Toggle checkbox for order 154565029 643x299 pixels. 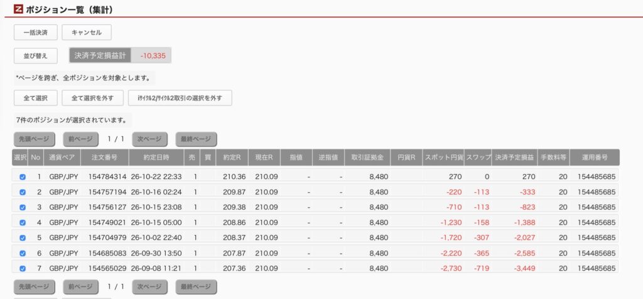coord(23,268)
